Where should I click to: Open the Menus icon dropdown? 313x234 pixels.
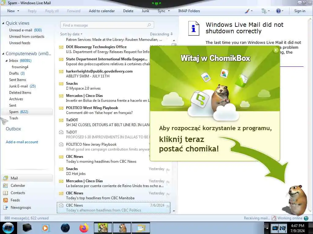[x=265, y=11]
